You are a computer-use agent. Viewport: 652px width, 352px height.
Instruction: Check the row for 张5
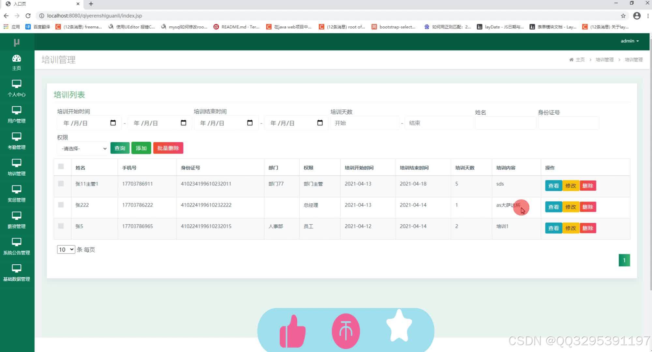click(x=61, y=226)
